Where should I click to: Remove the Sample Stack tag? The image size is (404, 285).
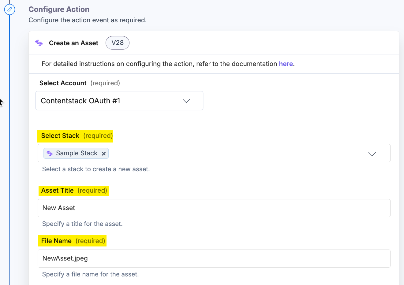[x=104, y=154]
